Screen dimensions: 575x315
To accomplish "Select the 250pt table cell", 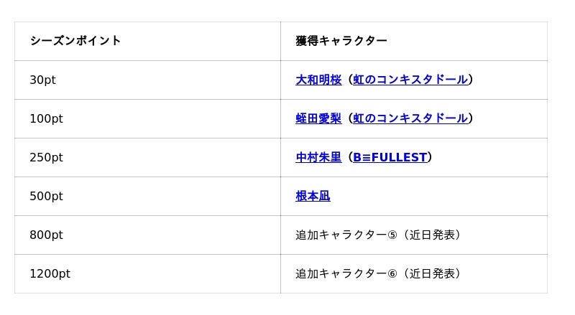I will click(x=46, y=157).
